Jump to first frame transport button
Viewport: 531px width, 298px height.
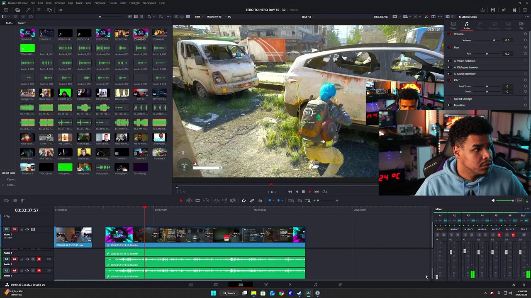point(290,192)
